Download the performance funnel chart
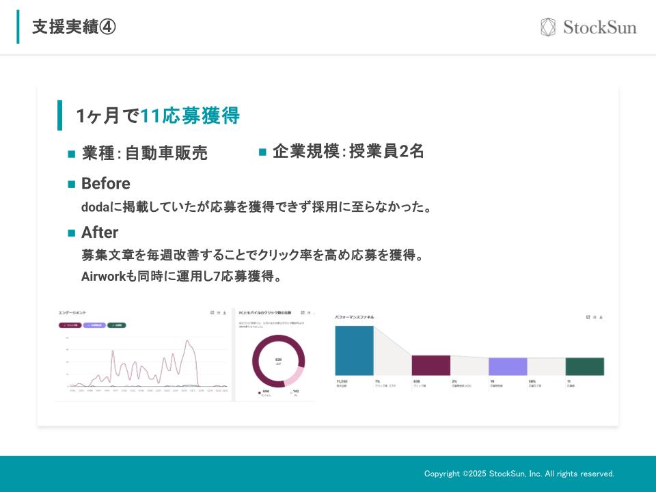 [x=601, y=317]
